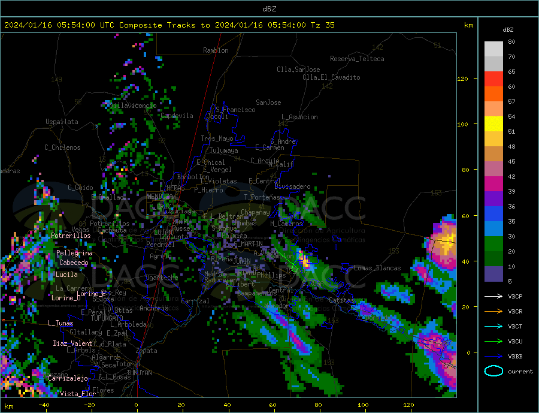Click the 42 dBZ magenta swatch
The height and width of the screenshot is (413, 539).
(x=493, y=184)
